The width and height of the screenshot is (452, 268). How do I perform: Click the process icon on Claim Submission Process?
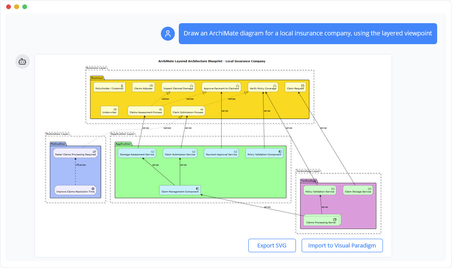(x=202, y=108)
